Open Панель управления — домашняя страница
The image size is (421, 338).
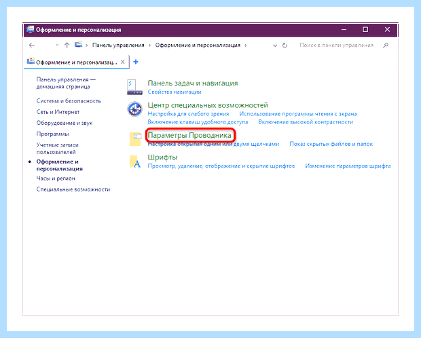point(66,83)
